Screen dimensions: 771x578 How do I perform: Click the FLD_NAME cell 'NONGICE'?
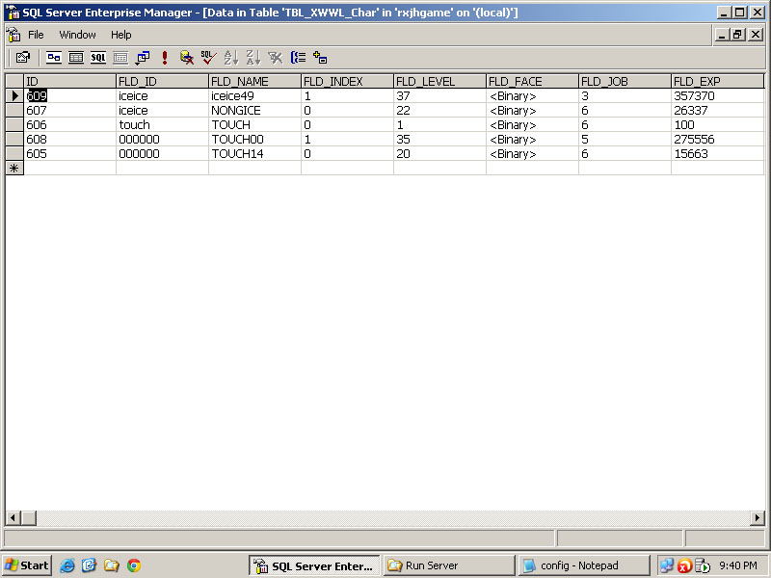pyautogui.click(x=254, y=110)
